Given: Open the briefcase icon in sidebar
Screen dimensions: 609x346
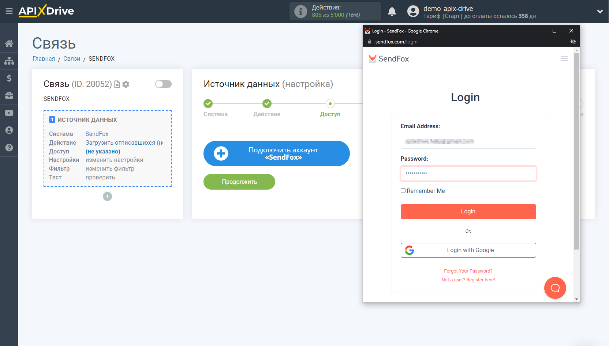Looking at the screenshot, I should click(9, 96).
